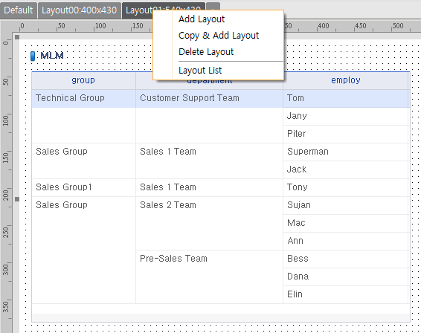Select the Technical Group cell
This screenshot has width=421, height=333.
click(84, 98)
